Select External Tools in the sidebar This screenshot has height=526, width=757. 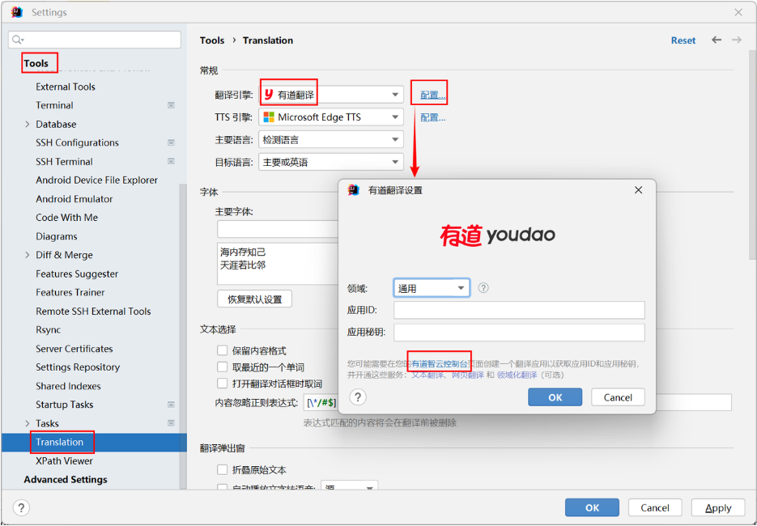pyautogui.click(x=66, y=87)
